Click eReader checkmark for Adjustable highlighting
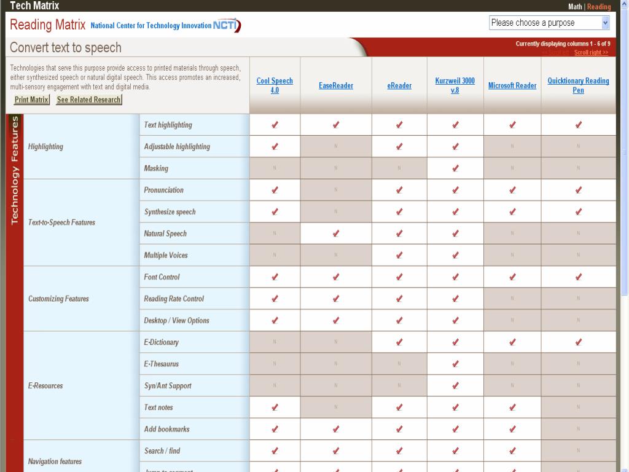This screenshot has width=629, height=472. tap(399, 147)
